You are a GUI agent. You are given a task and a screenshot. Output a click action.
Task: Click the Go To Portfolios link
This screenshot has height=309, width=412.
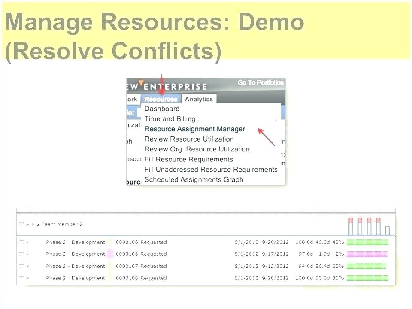point(261,82)
